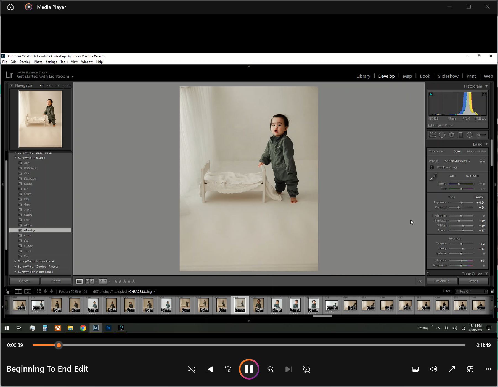
Task: Pause the video playback
Action: click(x=249, y=369)
